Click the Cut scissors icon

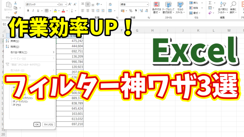tap(15, 3)
